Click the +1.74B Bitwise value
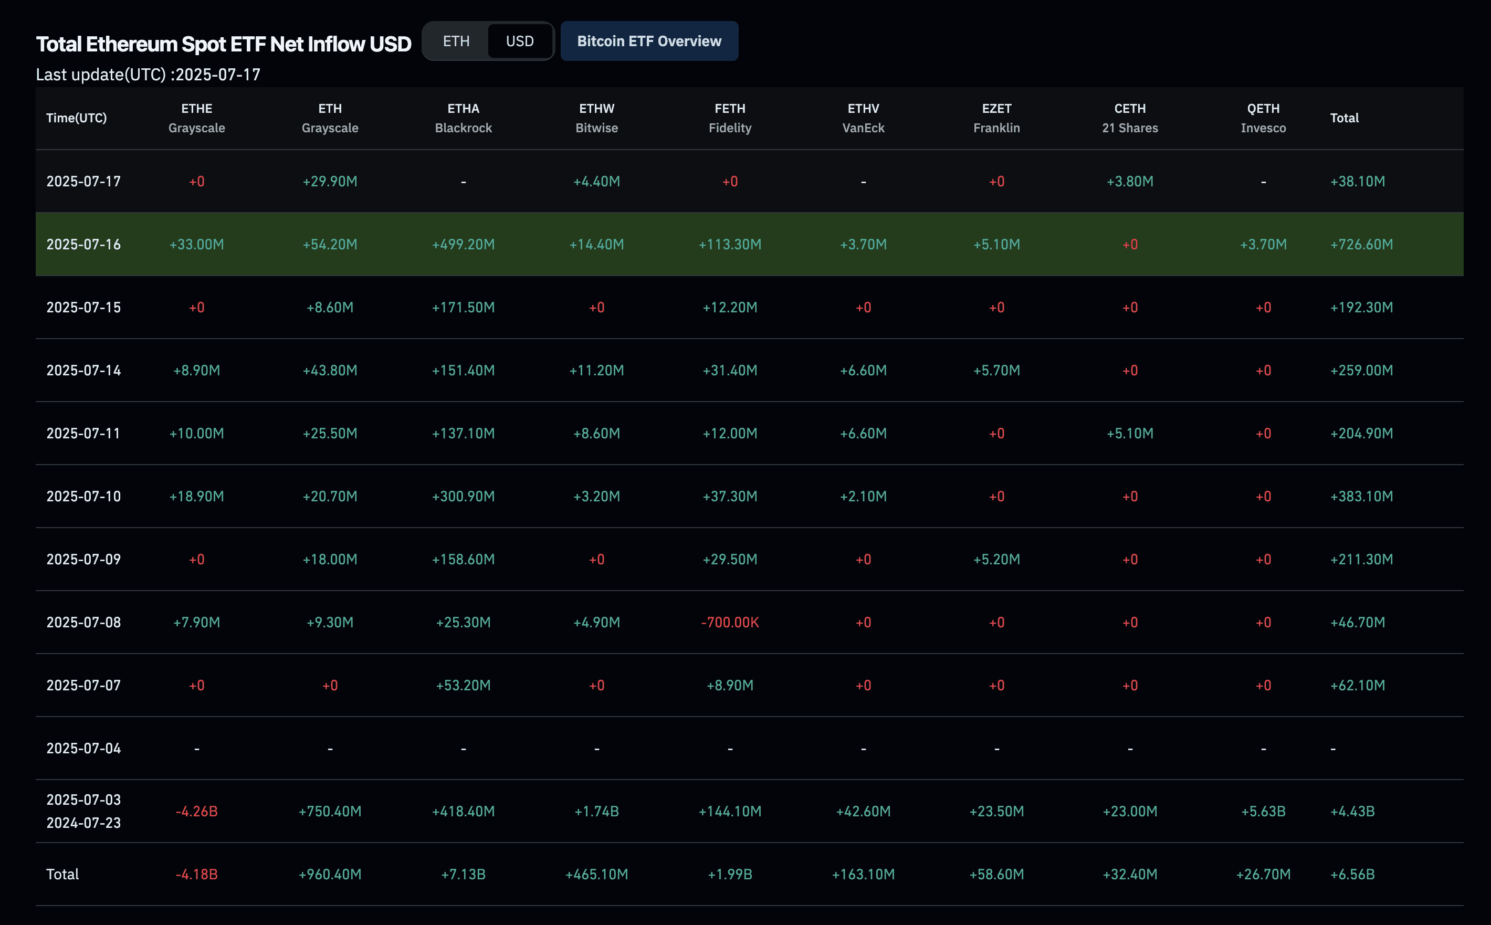 [596, 812]
